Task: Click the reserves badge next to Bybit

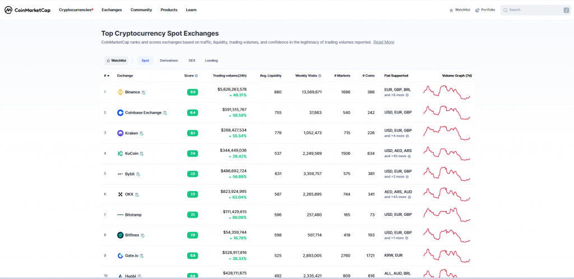Action: pos(138,174)
